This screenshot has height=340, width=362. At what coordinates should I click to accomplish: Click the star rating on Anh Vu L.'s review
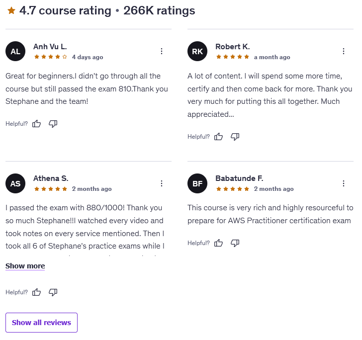pos(51,57)
